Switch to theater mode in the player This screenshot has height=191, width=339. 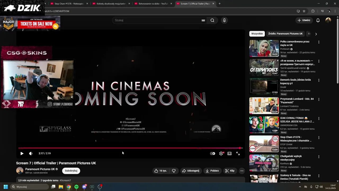point(230,153)
